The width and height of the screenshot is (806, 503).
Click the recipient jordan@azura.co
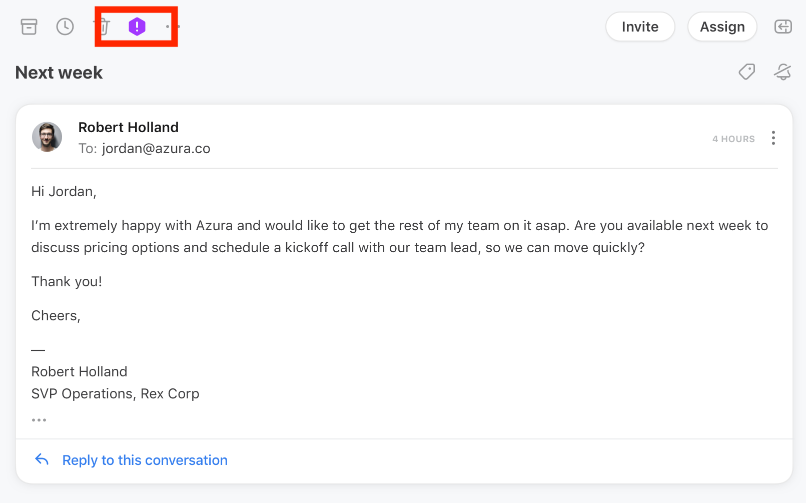click(156, 149)
